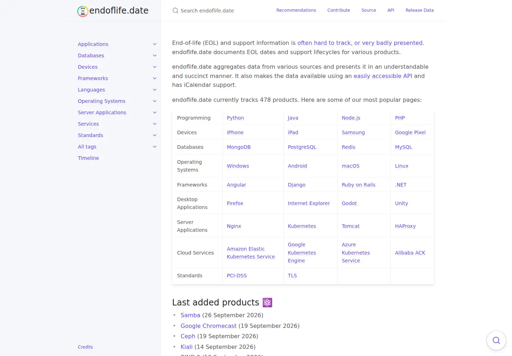Open the HAProxy link
512x356 pixels.
tap(405, 226)
